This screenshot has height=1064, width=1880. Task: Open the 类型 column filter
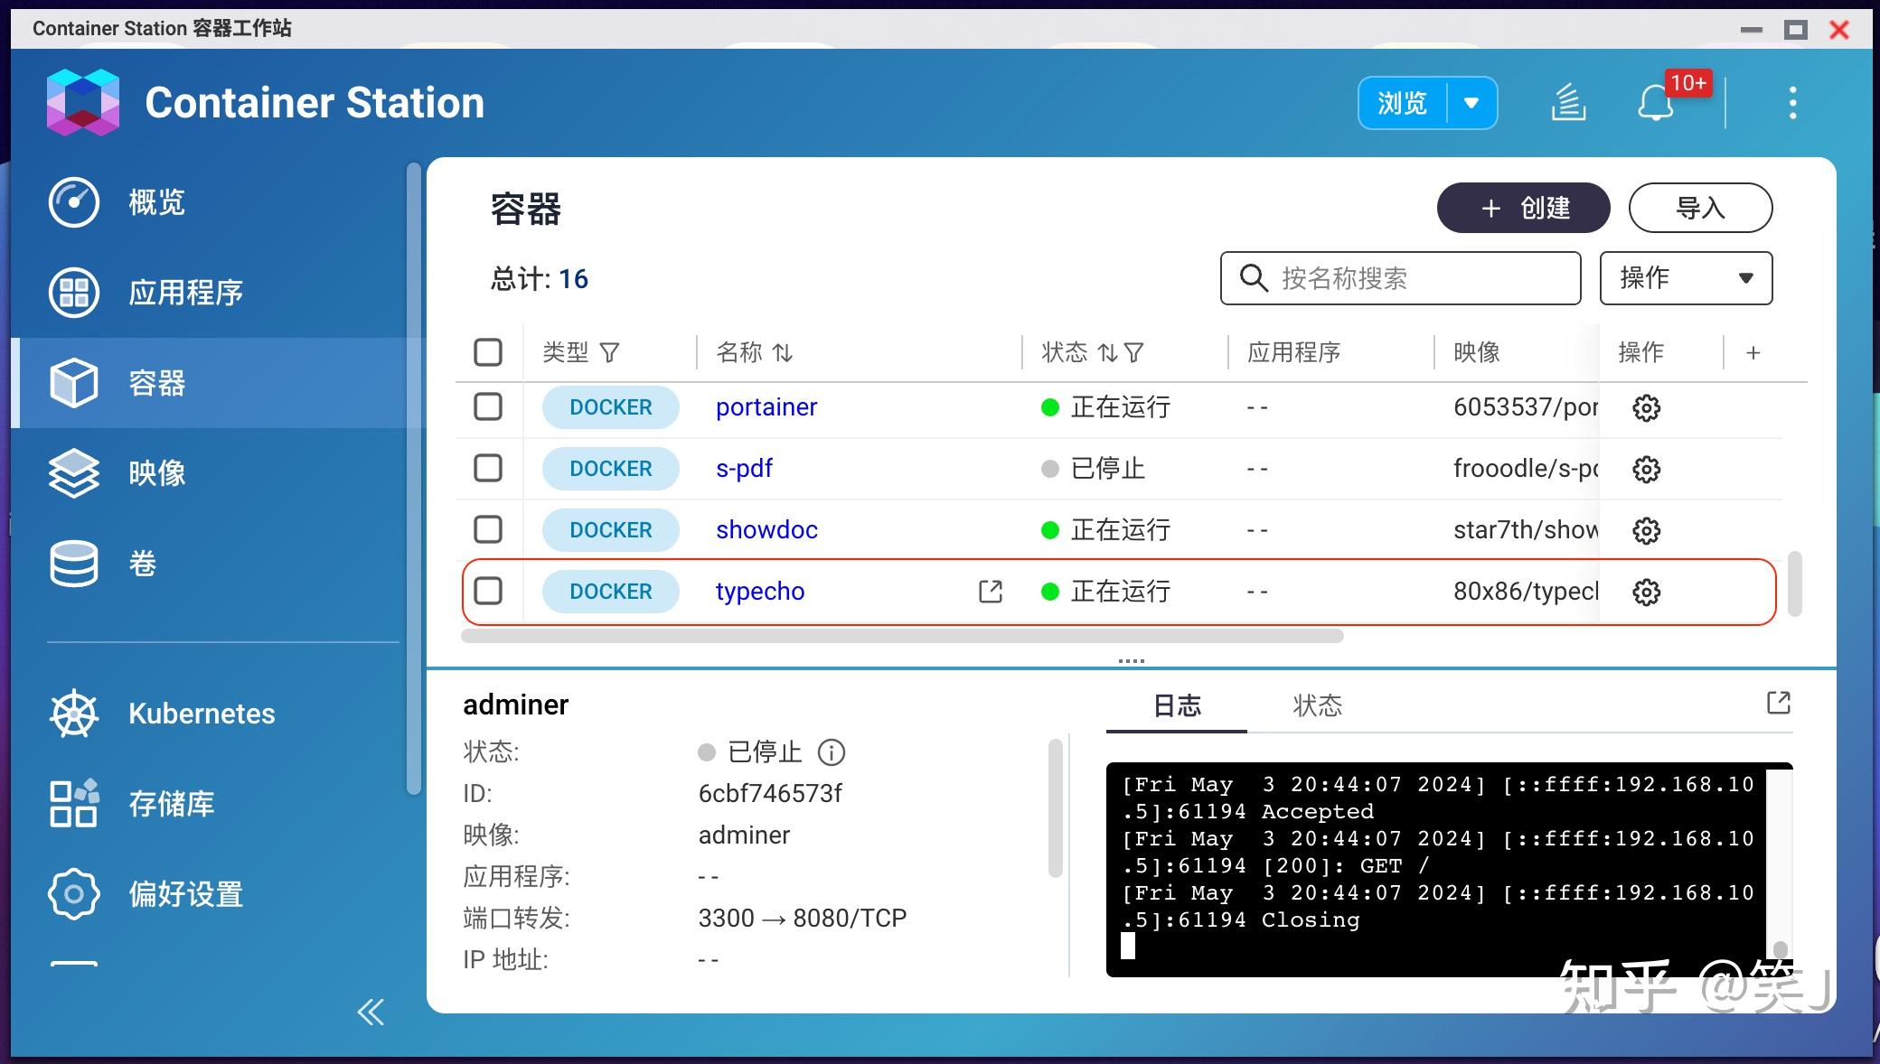coord(613,352)
